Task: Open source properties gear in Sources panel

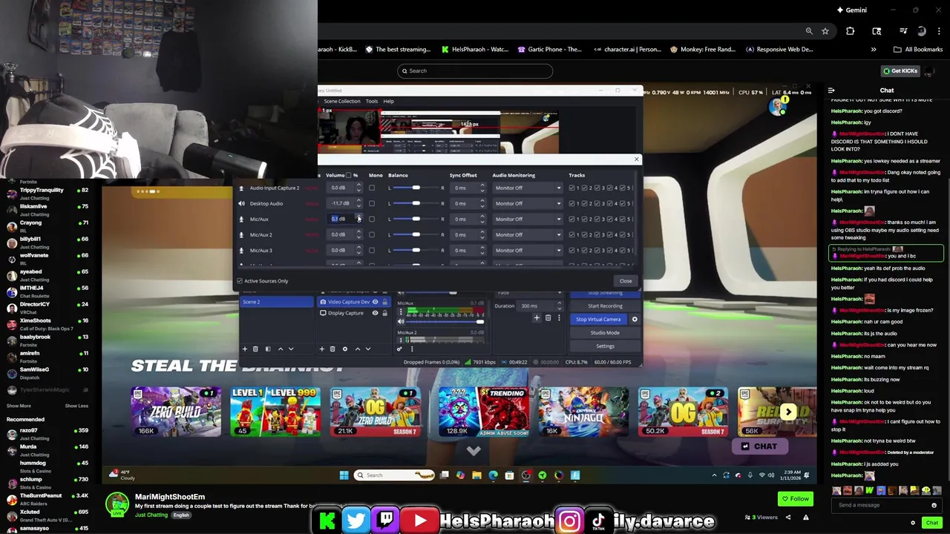Action: pos(344,349)
